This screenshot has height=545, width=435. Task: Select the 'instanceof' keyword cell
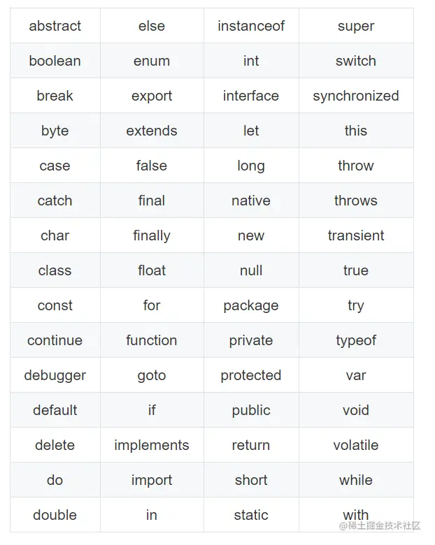(x=251, y=26)
